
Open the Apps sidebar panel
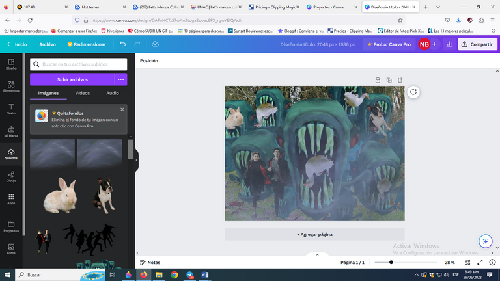(x=11, y=199)
